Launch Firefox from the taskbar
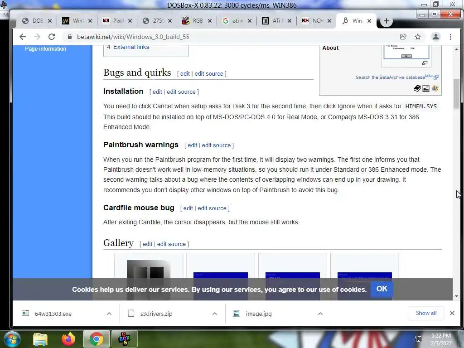The height and width of the screenshot is (348, 464). pos(68,339)
